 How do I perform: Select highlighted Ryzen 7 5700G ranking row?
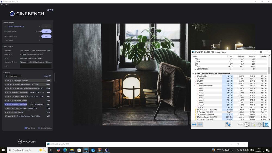(x=27, y=104)
